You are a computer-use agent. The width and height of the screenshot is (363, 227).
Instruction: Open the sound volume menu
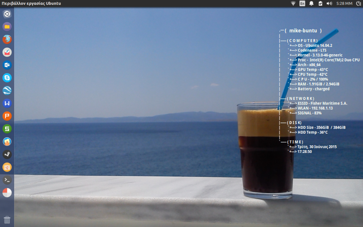[x=329, y=4]
